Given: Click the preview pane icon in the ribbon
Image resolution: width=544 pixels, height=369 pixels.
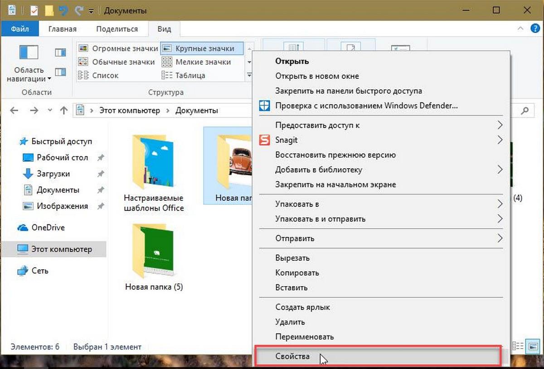Looking at the screenshot, I should (x=60, y=53).
